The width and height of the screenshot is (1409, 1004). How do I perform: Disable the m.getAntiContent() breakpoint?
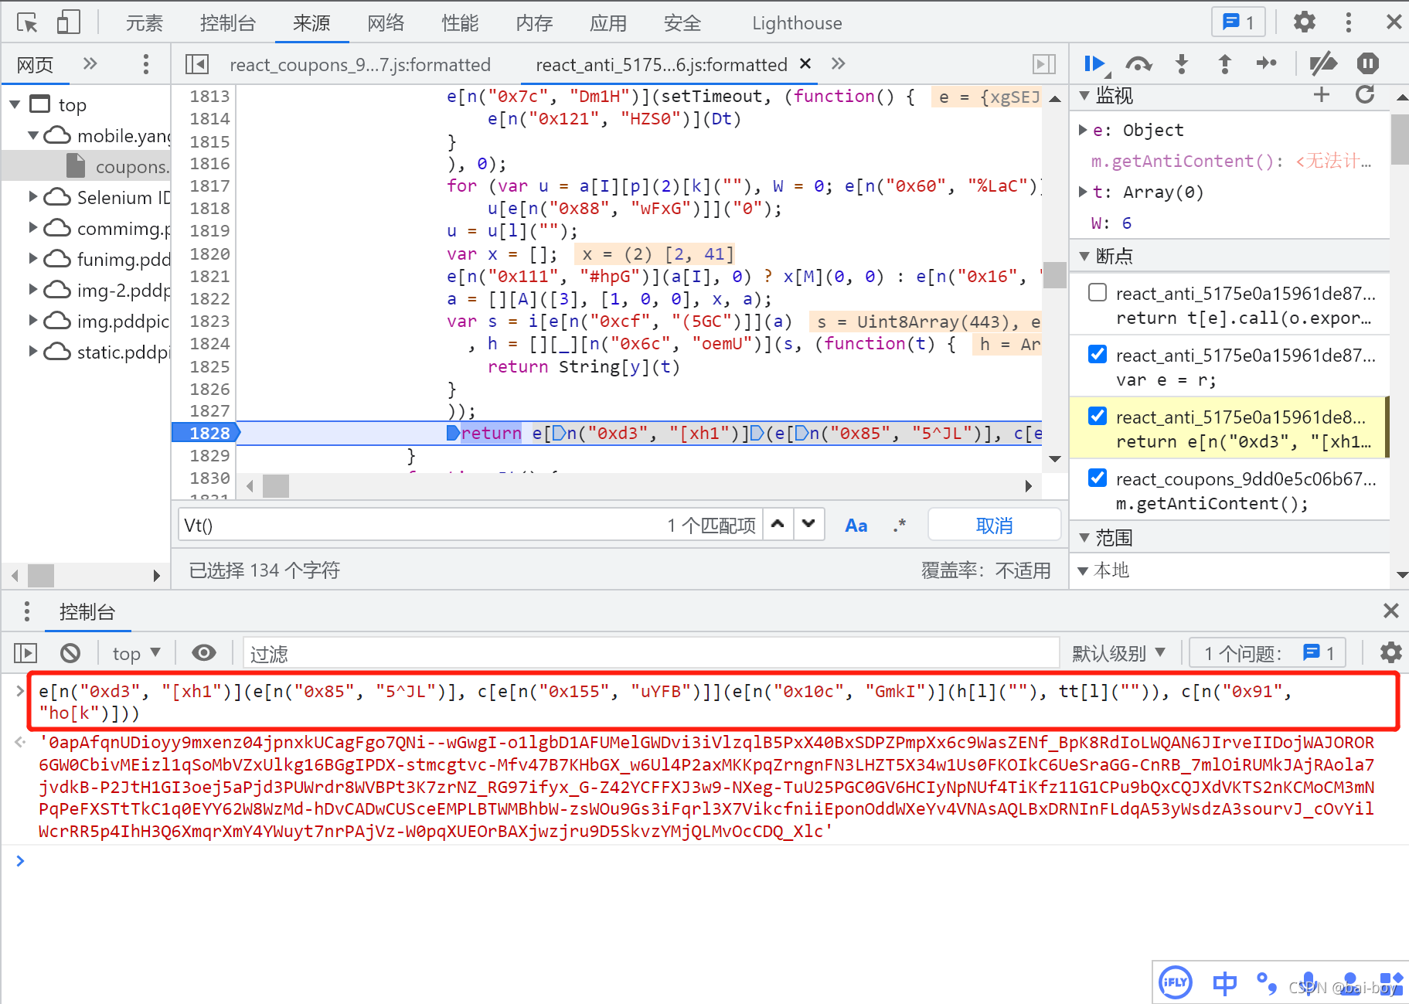pos(1098,478)
